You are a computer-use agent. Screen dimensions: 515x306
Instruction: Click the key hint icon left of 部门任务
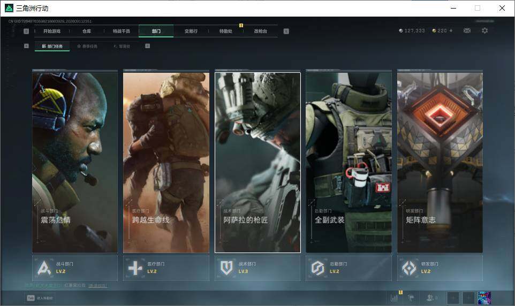coord(26,46)
